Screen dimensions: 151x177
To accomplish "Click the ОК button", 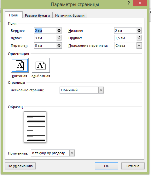I will tap(107, 166).
